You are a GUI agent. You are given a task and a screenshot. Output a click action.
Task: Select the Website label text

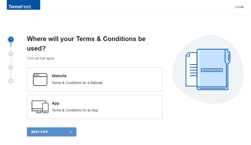[59, 76]
